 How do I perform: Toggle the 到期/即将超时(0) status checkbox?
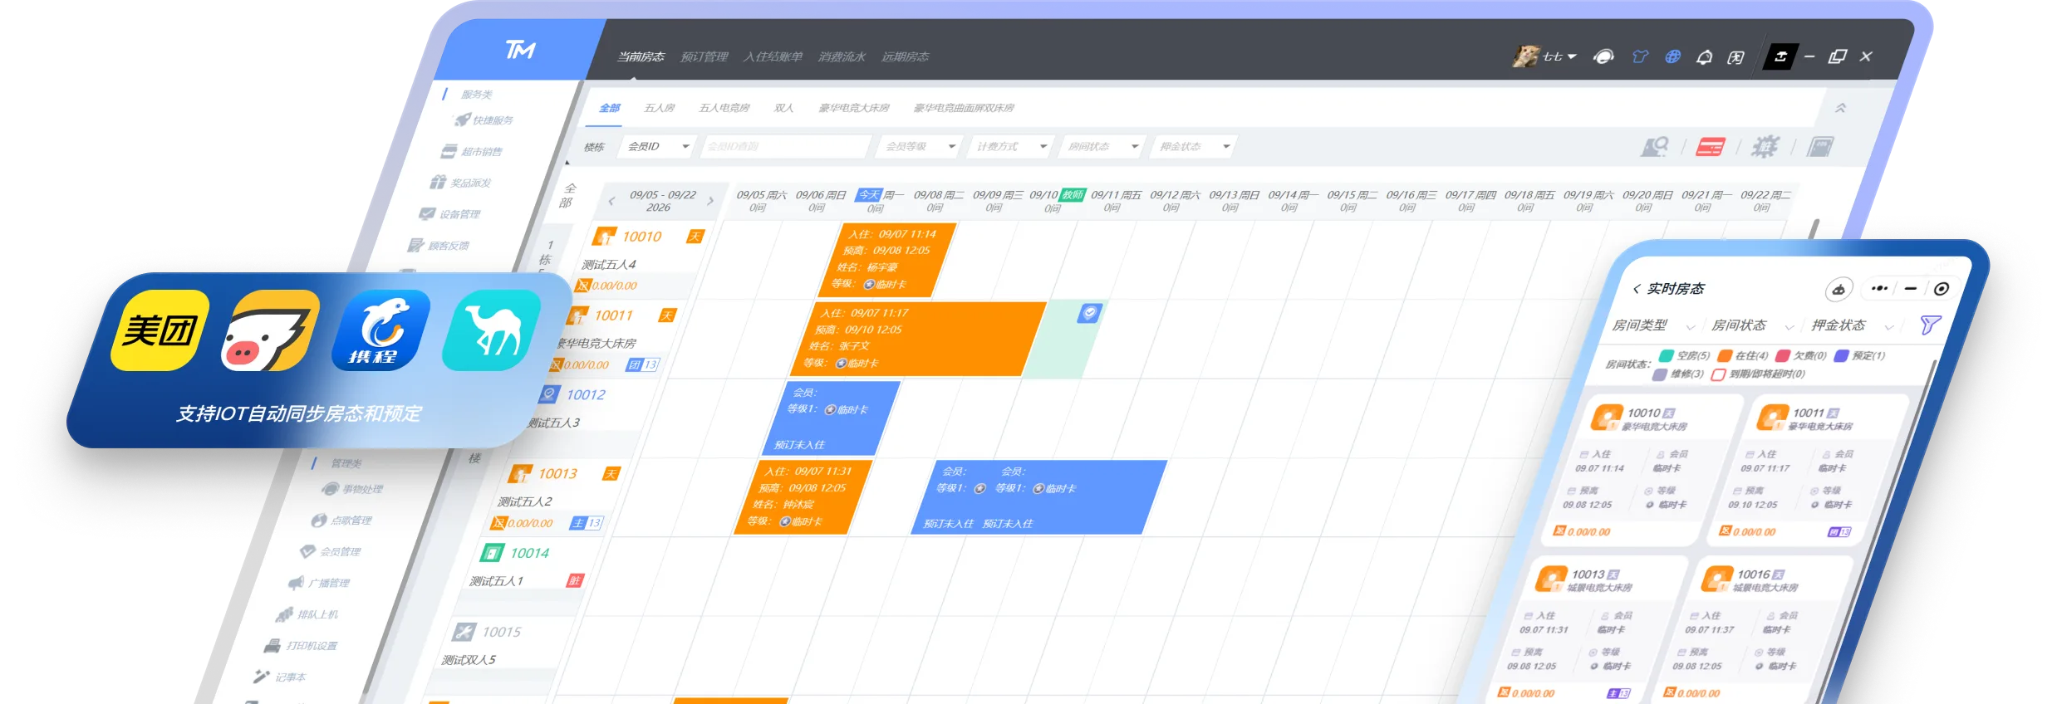tap(1758, 374)
